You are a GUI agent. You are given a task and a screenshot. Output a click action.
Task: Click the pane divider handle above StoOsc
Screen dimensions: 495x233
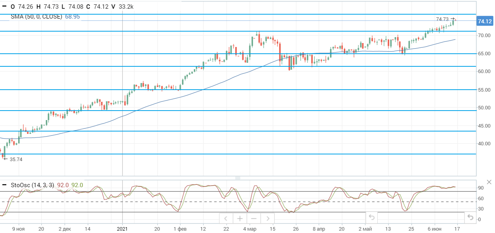238,178
